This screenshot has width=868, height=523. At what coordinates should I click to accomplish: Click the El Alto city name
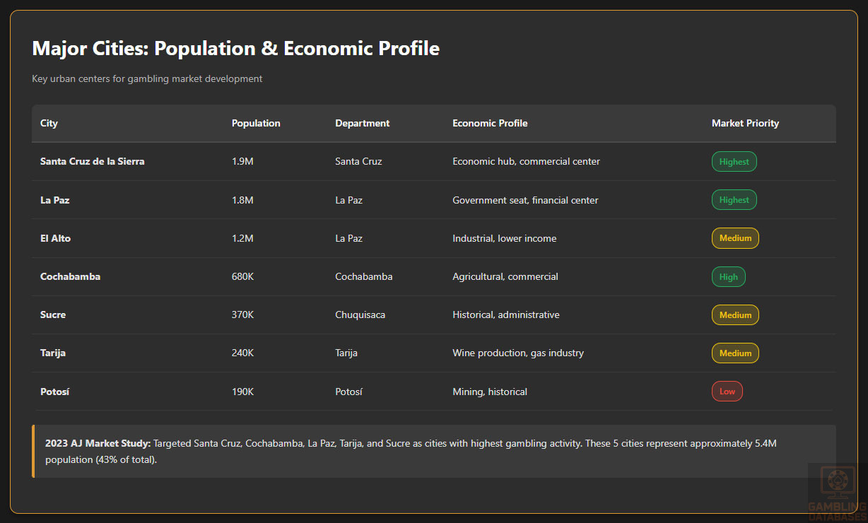click(56, 238)
